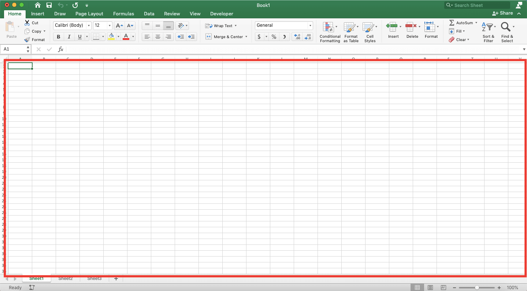Viewport: 527px width, 291px height.
Task: Switch to the Page Layout tab
Action: (x=89, y=14)
